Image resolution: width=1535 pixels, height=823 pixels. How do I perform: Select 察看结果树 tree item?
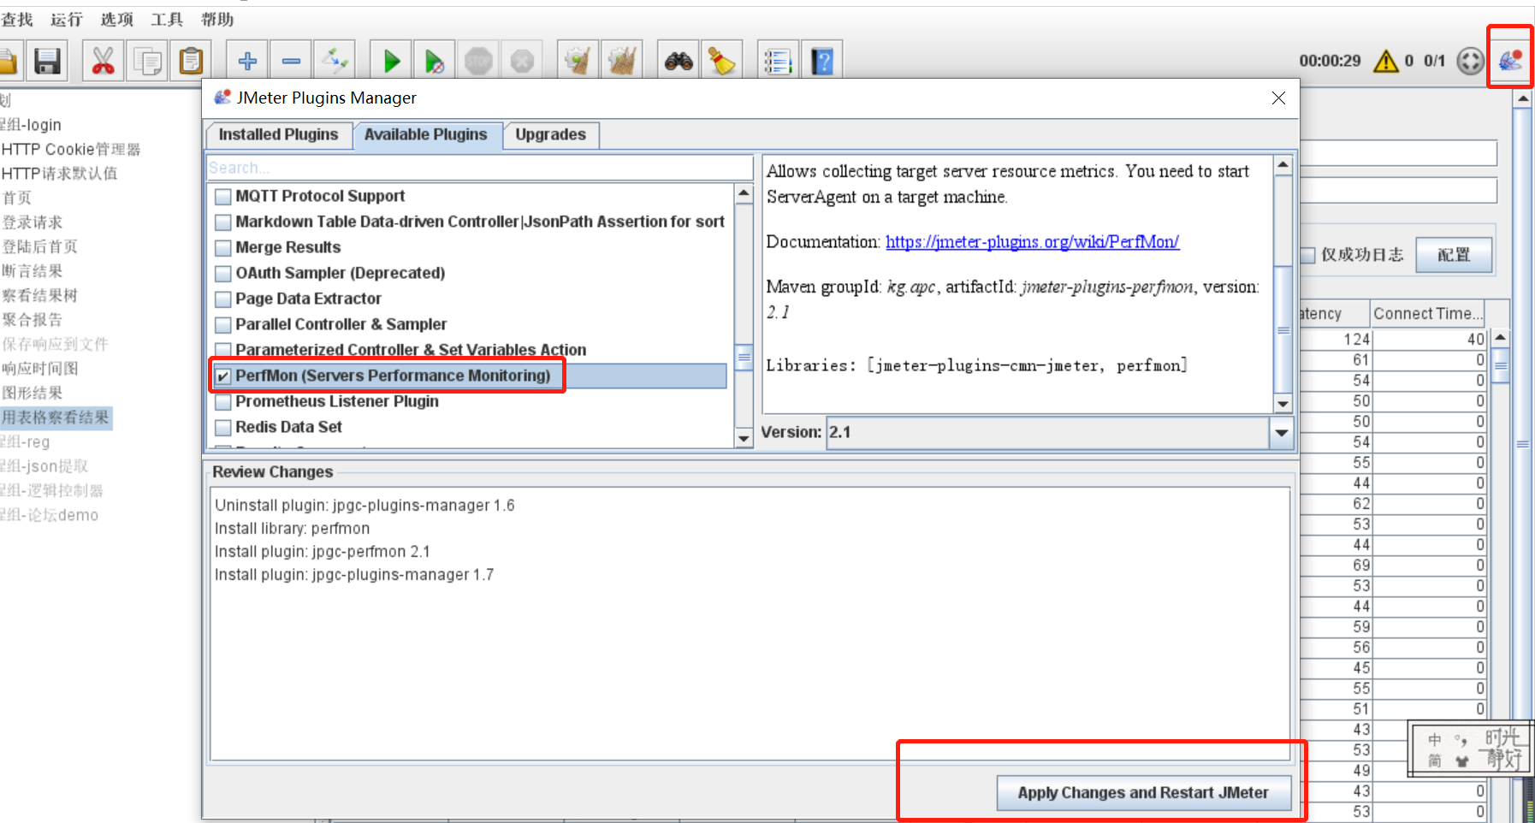coord(39,296)
